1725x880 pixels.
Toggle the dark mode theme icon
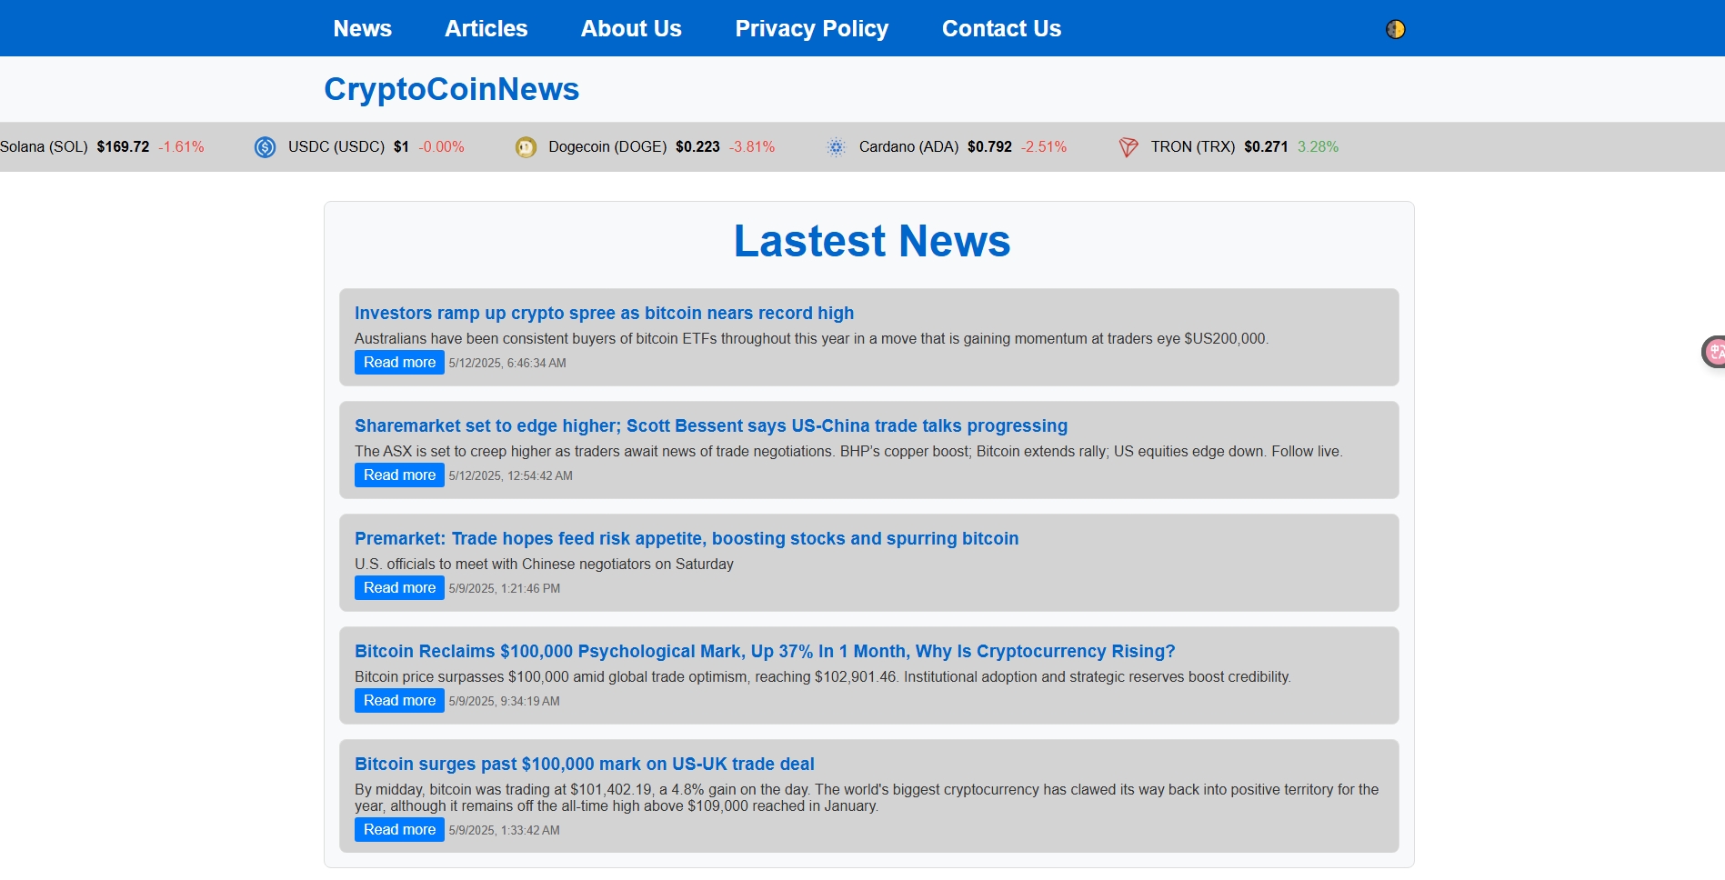click(x=1395, y=29)
